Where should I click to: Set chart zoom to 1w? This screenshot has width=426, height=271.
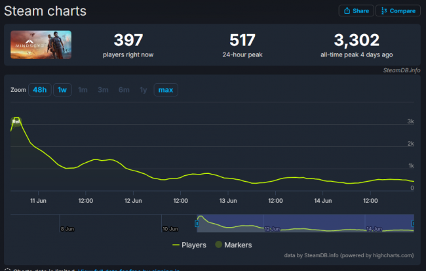(x=62, y=89)
